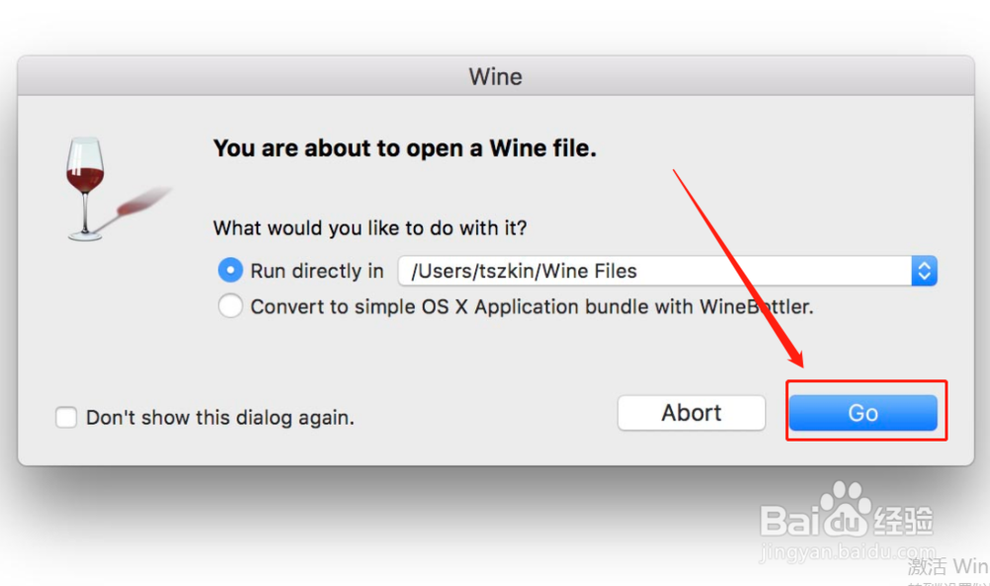Click the Run directly in label text
990x586 pixels.
pyautogui.click(x=317, y=271)
